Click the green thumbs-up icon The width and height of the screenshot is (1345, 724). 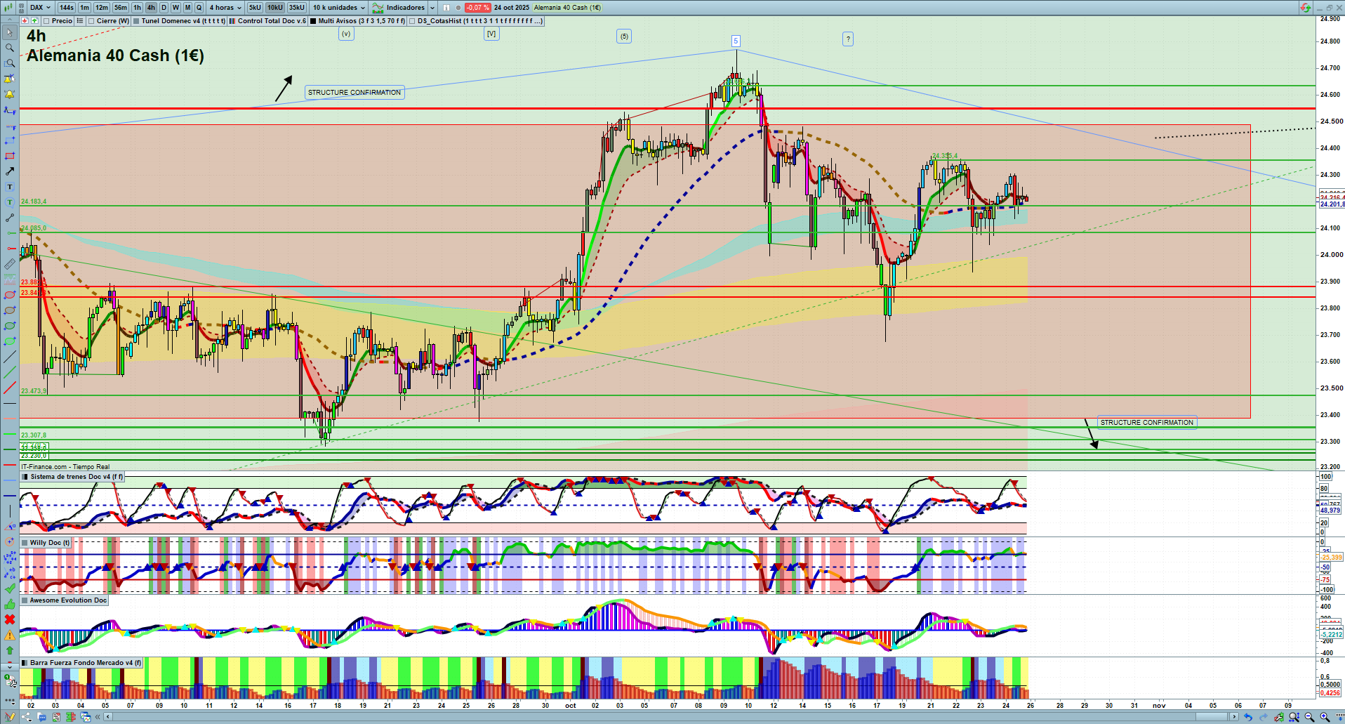10,604
